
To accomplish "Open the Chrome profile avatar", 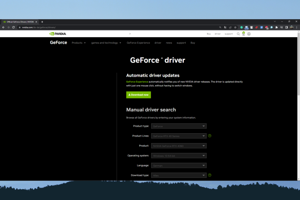I will (x=291, y=27).
